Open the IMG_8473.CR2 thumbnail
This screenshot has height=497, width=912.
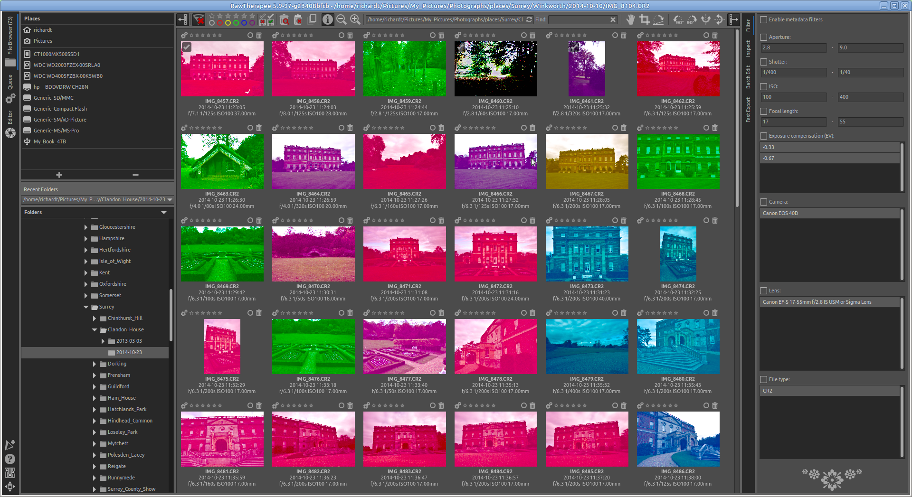(587, 253)
